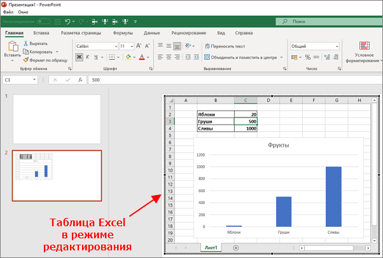Open the Справка tab

click(244, 33)
